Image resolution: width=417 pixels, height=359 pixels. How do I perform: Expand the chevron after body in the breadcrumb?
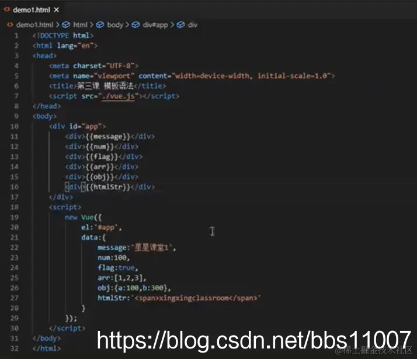click(x=127, y=25)
